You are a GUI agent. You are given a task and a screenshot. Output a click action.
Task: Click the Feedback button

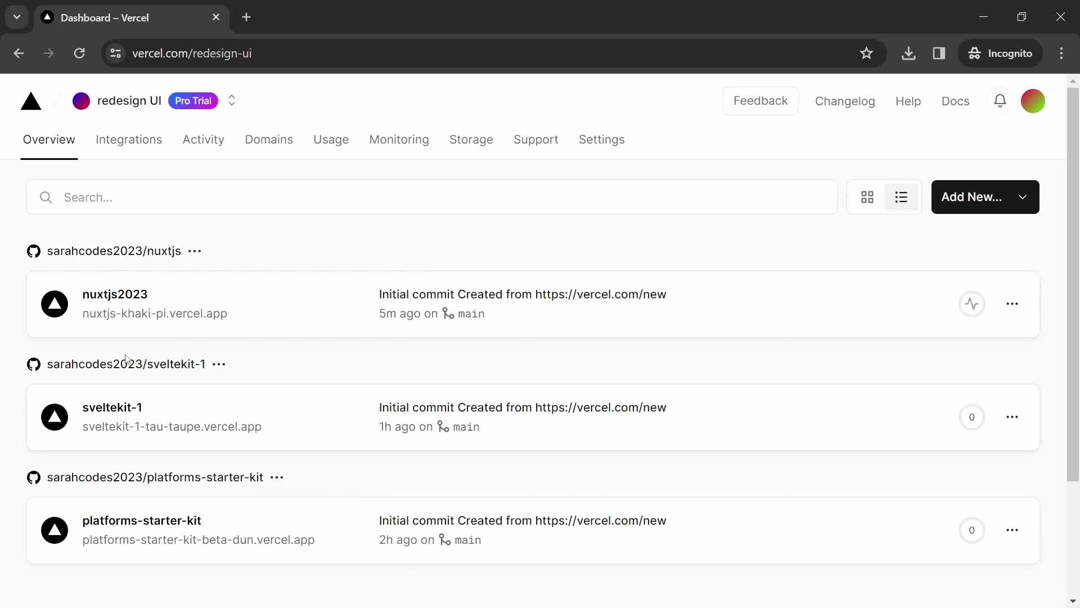pos(760,100)
